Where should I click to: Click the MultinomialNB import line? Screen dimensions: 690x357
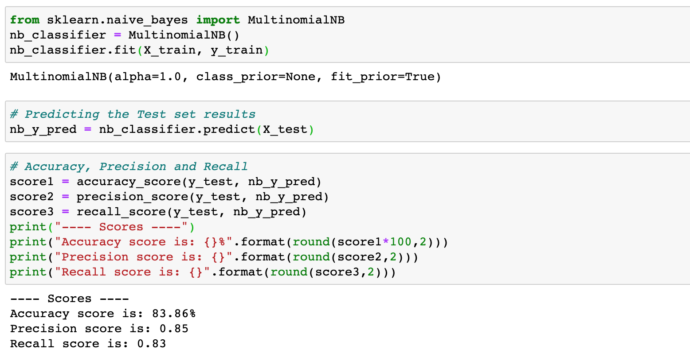[177, 20]
